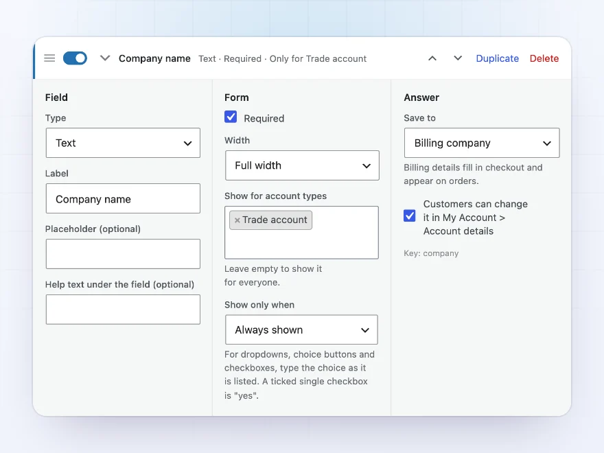This screenshot has width=604, height=453.
Task: Uncheck the Required checkbox
Action: pos(231,117)
